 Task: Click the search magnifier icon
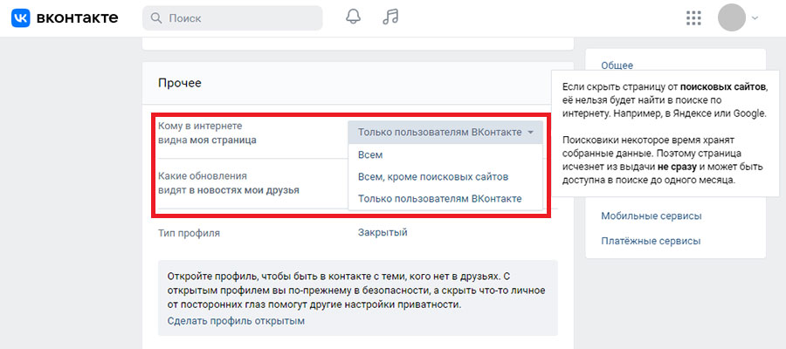point(156,18)
